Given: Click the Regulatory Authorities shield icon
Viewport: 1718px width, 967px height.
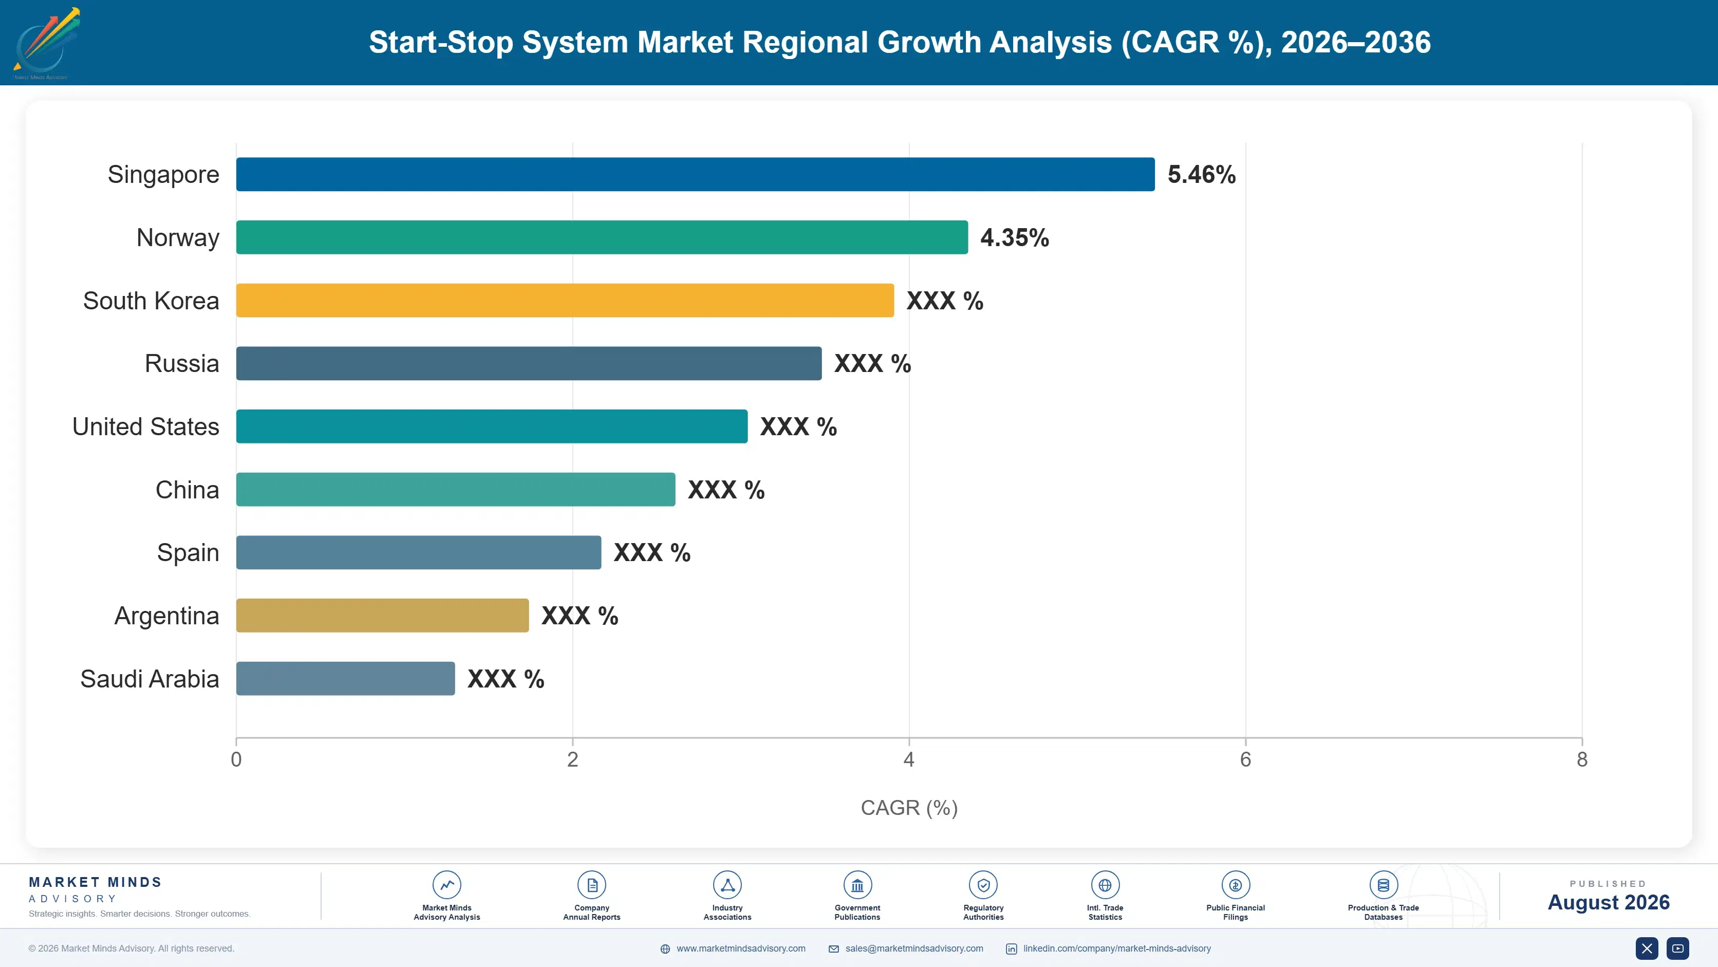Looking at the screenshot, I should tap(983, 885).
